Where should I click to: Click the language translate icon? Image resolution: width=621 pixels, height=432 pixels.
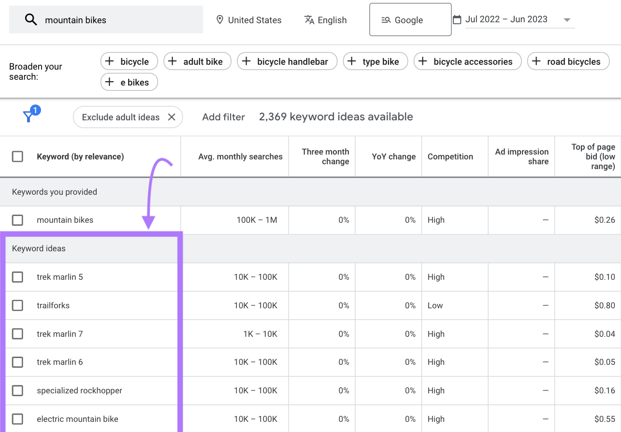point(309,20)
